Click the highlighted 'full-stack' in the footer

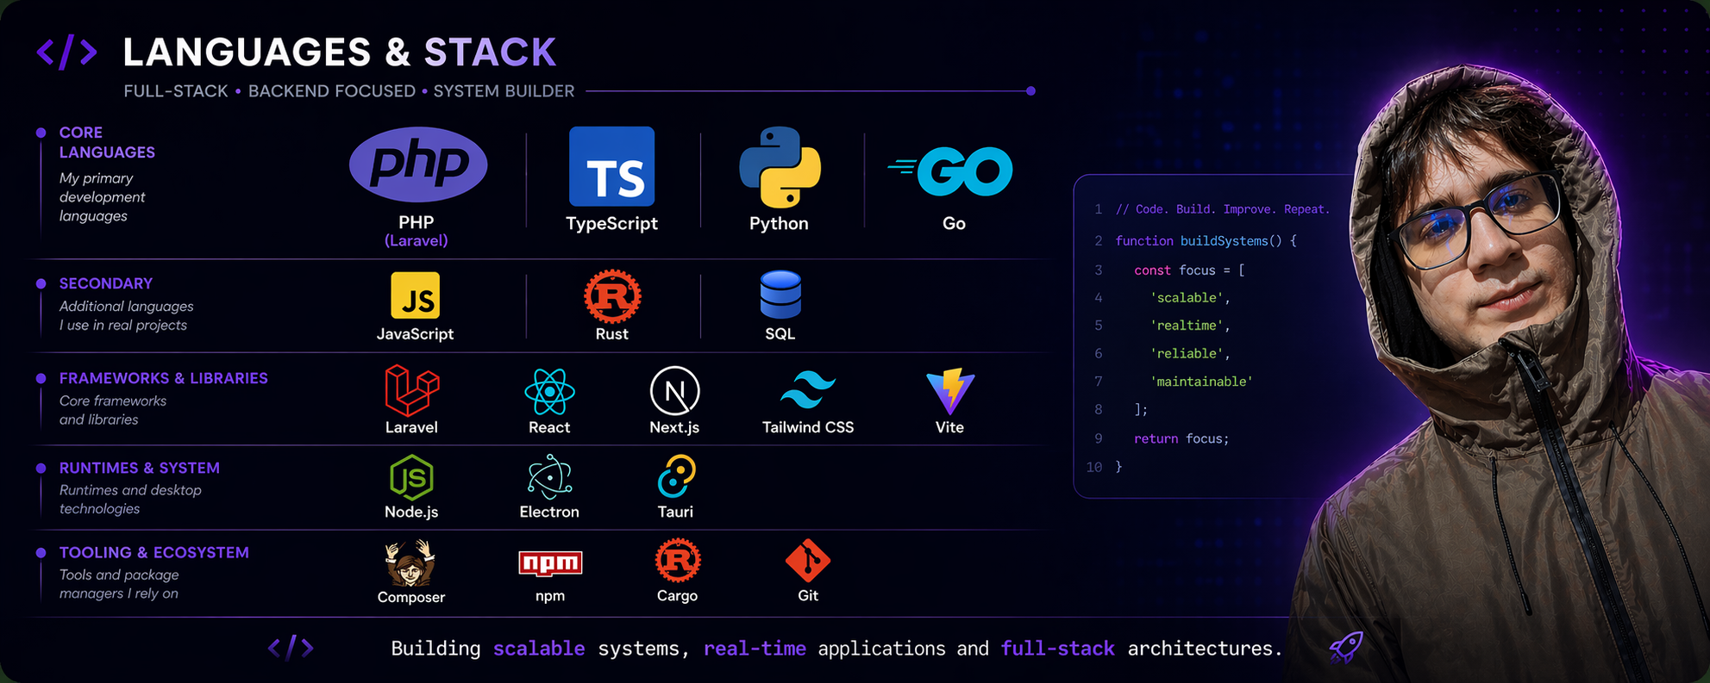coord(1057,649)
